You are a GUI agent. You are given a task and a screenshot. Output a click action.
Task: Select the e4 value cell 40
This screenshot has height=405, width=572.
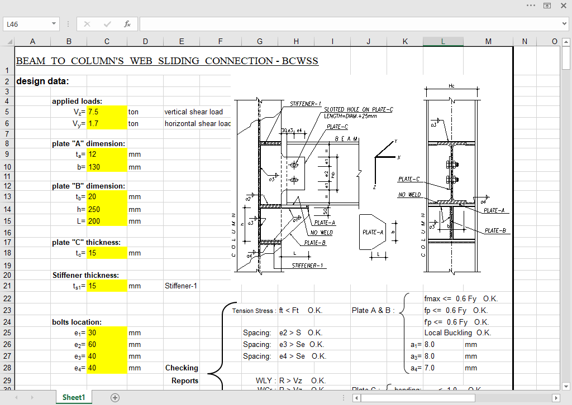coord(107,368)
